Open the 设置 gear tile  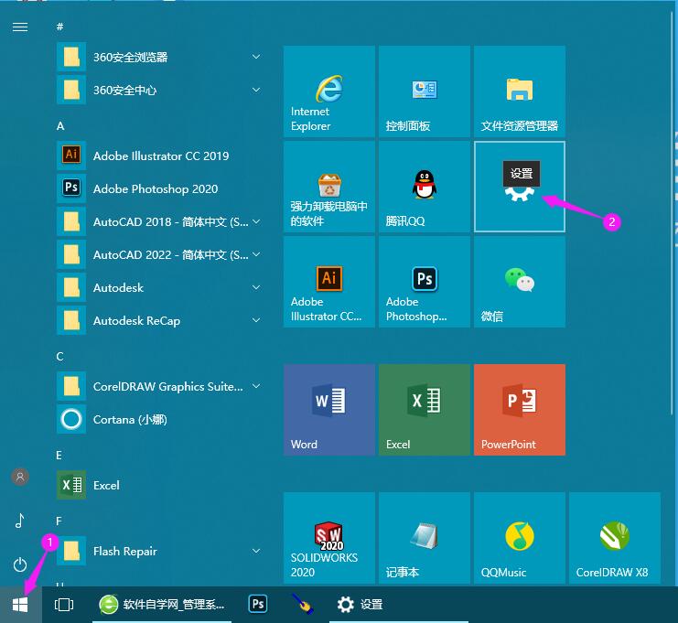pyautogui.click(x=520, y=187)
